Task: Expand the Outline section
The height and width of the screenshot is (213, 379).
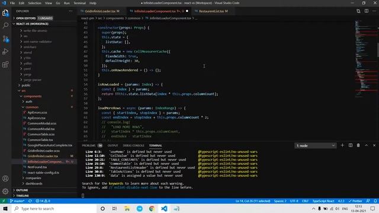Action: pyautogui.click(x=44, y=190)
